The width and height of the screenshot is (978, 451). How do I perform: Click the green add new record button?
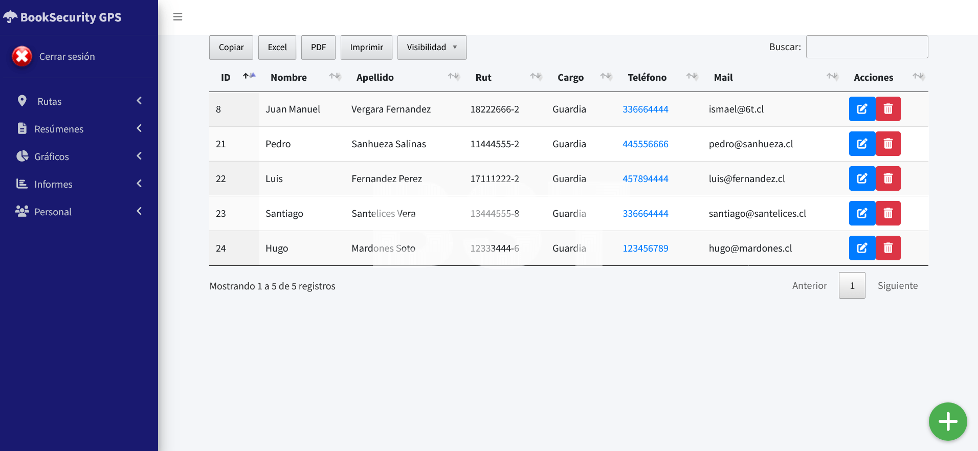point(948,422)
